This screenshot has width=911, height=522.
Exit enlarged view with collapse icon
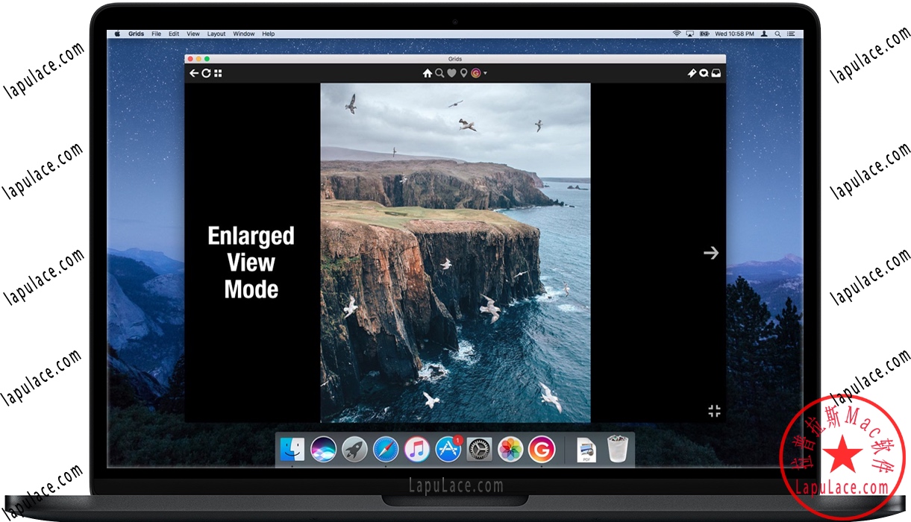coord(714,410)
